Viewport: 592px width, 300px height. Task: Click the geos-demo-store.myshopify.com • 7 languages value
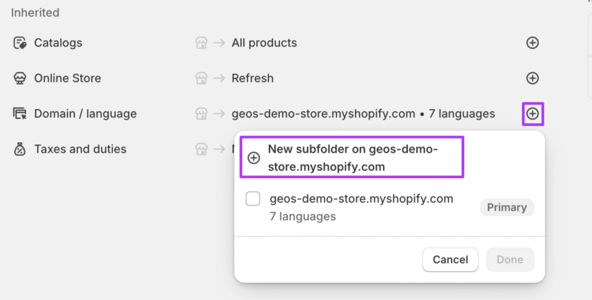(x=363, y=114)
